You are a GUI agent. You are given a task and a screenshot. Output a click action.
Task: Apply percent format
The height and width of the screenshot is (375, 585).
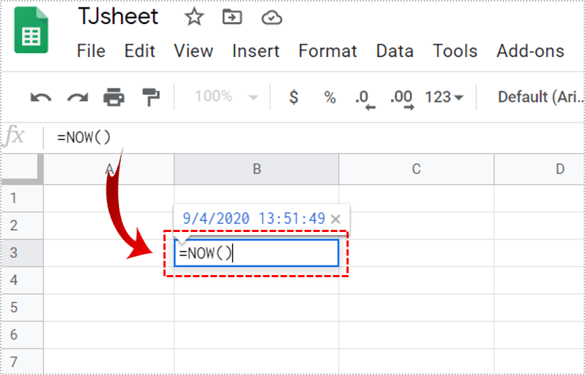tap(330, 97)
